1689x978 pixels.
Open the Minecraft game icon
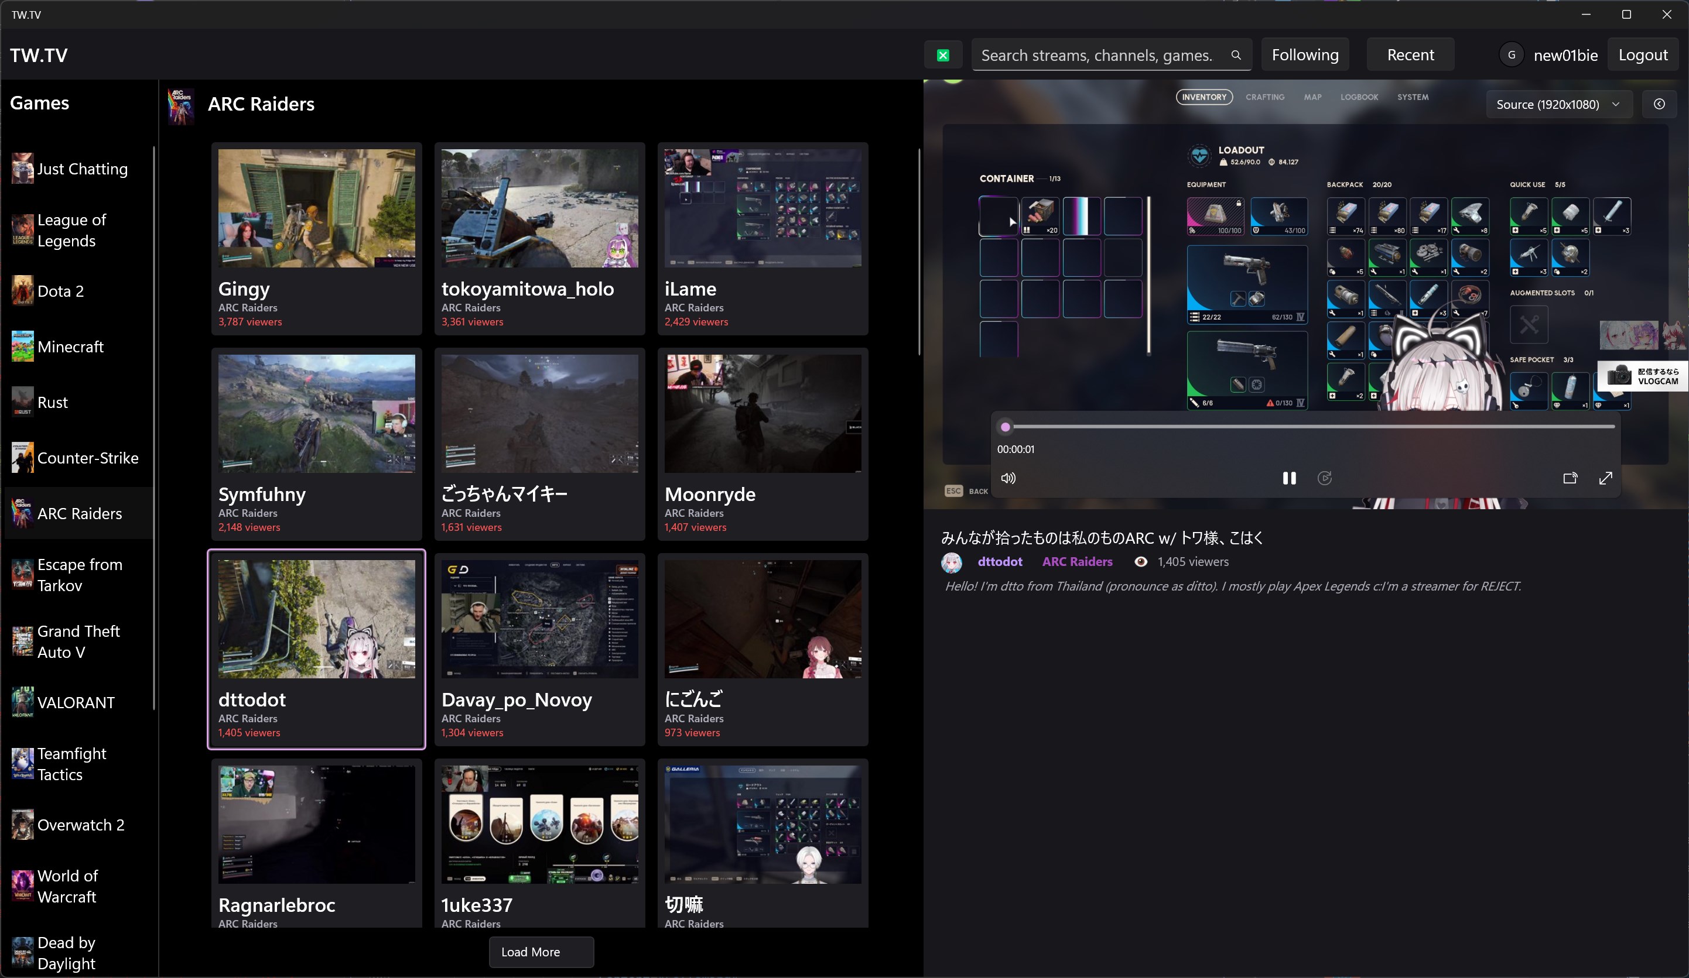click(x=22, y=346)
